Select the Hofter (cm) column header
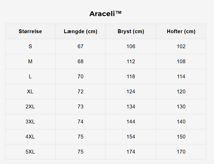This screenshot has height=164, width=214. (x=181, y=31)
